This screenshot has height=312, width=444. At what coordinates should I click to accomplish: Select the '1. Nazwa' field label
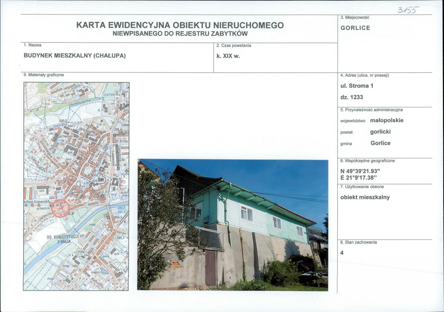click(33, 45)
